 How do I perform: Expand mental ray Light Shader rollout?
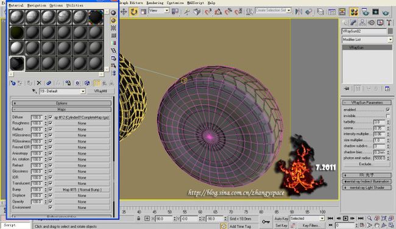click(x=367, y=188)
